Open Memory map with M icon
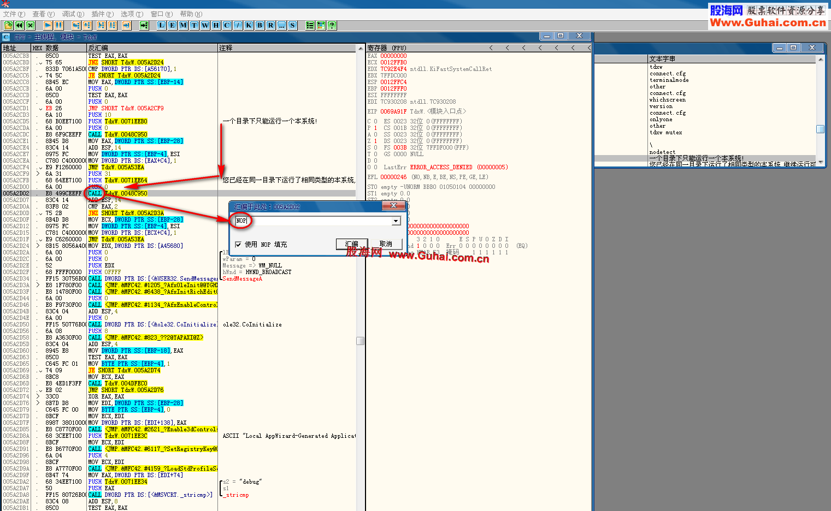 point(183,25)
